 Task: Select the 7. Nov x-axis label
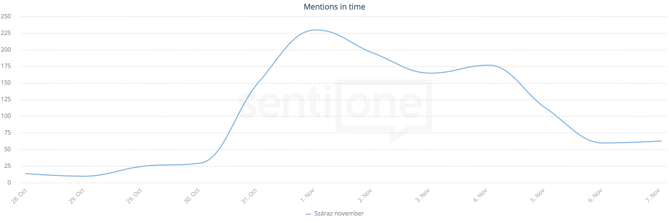point(653,195)
